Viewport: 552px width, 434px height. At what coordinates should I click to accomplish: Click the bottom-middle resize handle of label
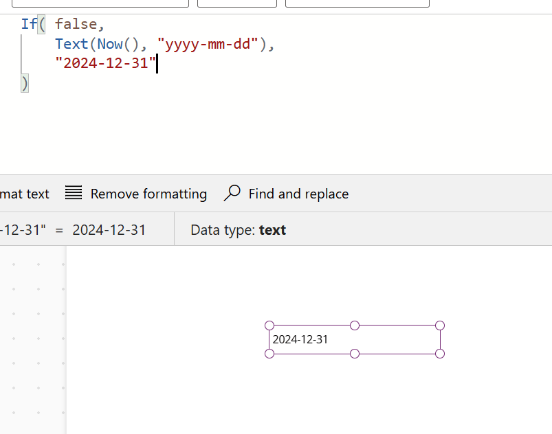point(355,354)
